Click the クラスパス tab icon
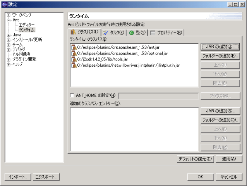Screen dimensions: 247x186 (x=73, y=33)
